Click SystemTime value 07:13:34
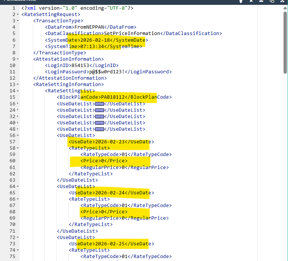 click(x=92, y=47)
